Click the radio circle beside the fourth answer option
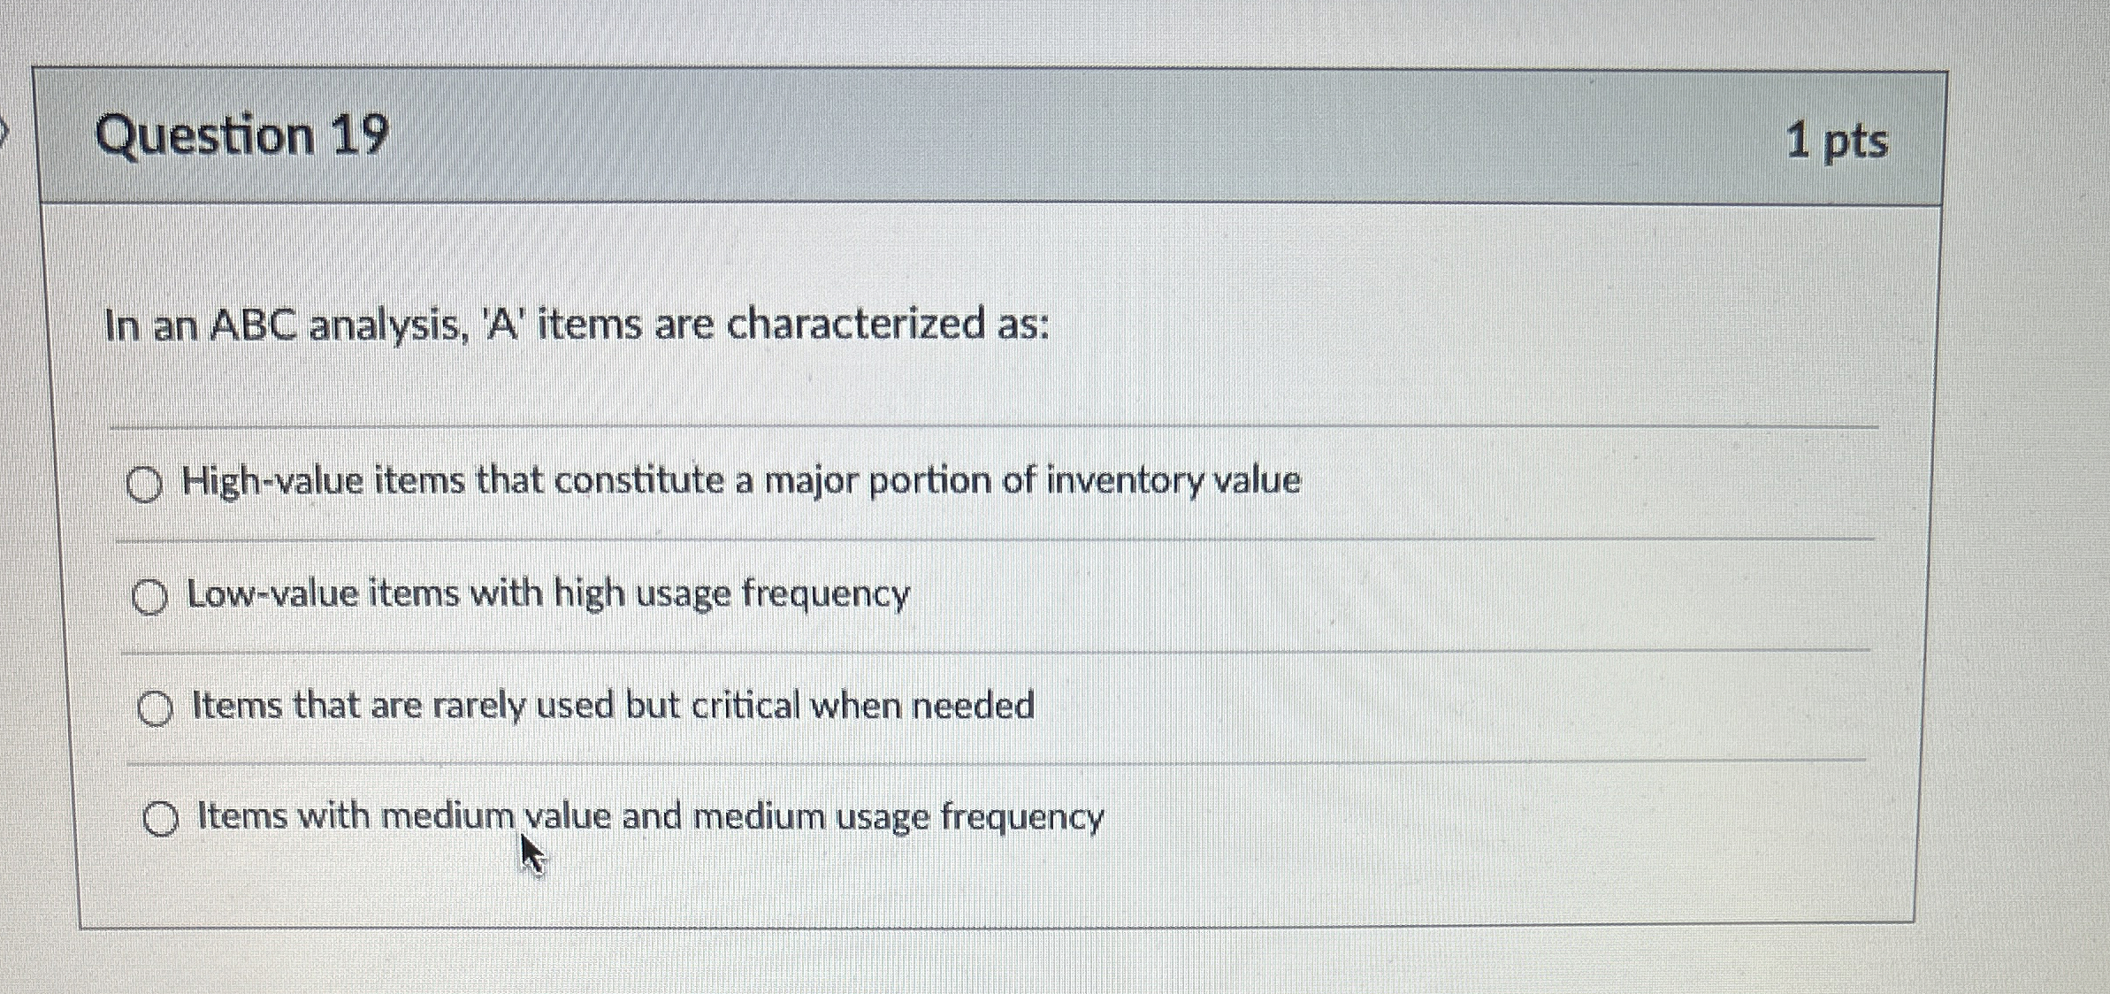This screenshot has height=994, width=2110. [x=163, y=819]
